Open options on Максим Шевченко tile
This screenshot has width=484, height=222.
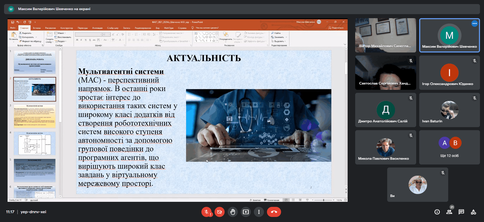[x=474, y=23]
